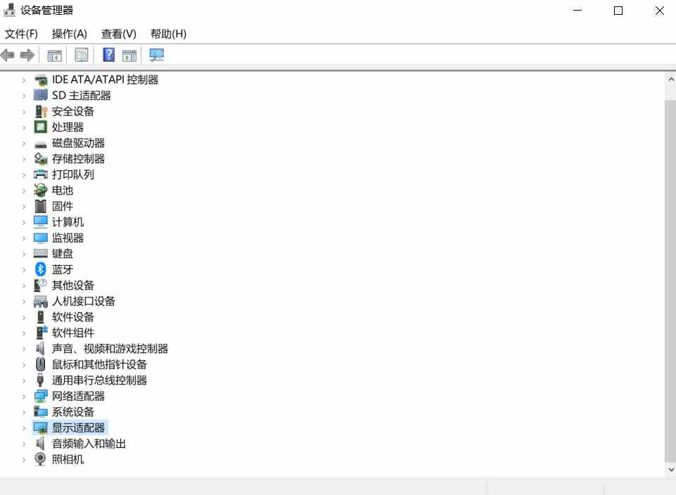Click the 网络适配器 network icon
This screenshot has height=495, width=676.
41,396
